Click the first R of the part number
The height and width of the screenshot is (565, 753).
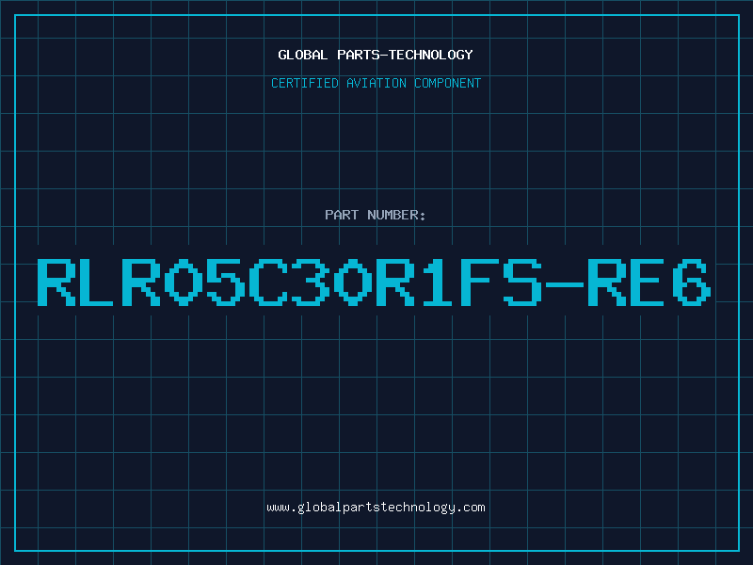coord(56,282)
